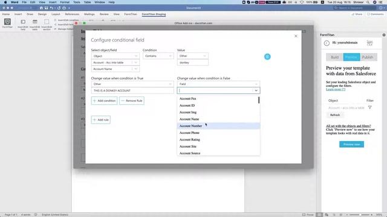
Task: Select Account Source from the list
Action: (218, 153)
